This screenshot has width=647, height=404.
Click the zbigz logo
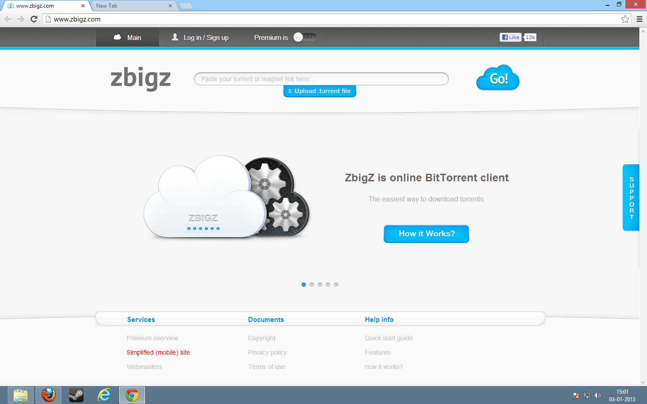(141, 79)
